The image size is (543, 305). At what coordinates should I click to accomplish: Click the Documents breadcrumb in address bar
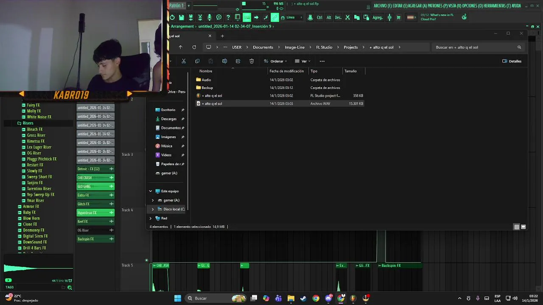pyautogui.click(x=263, y=47)
